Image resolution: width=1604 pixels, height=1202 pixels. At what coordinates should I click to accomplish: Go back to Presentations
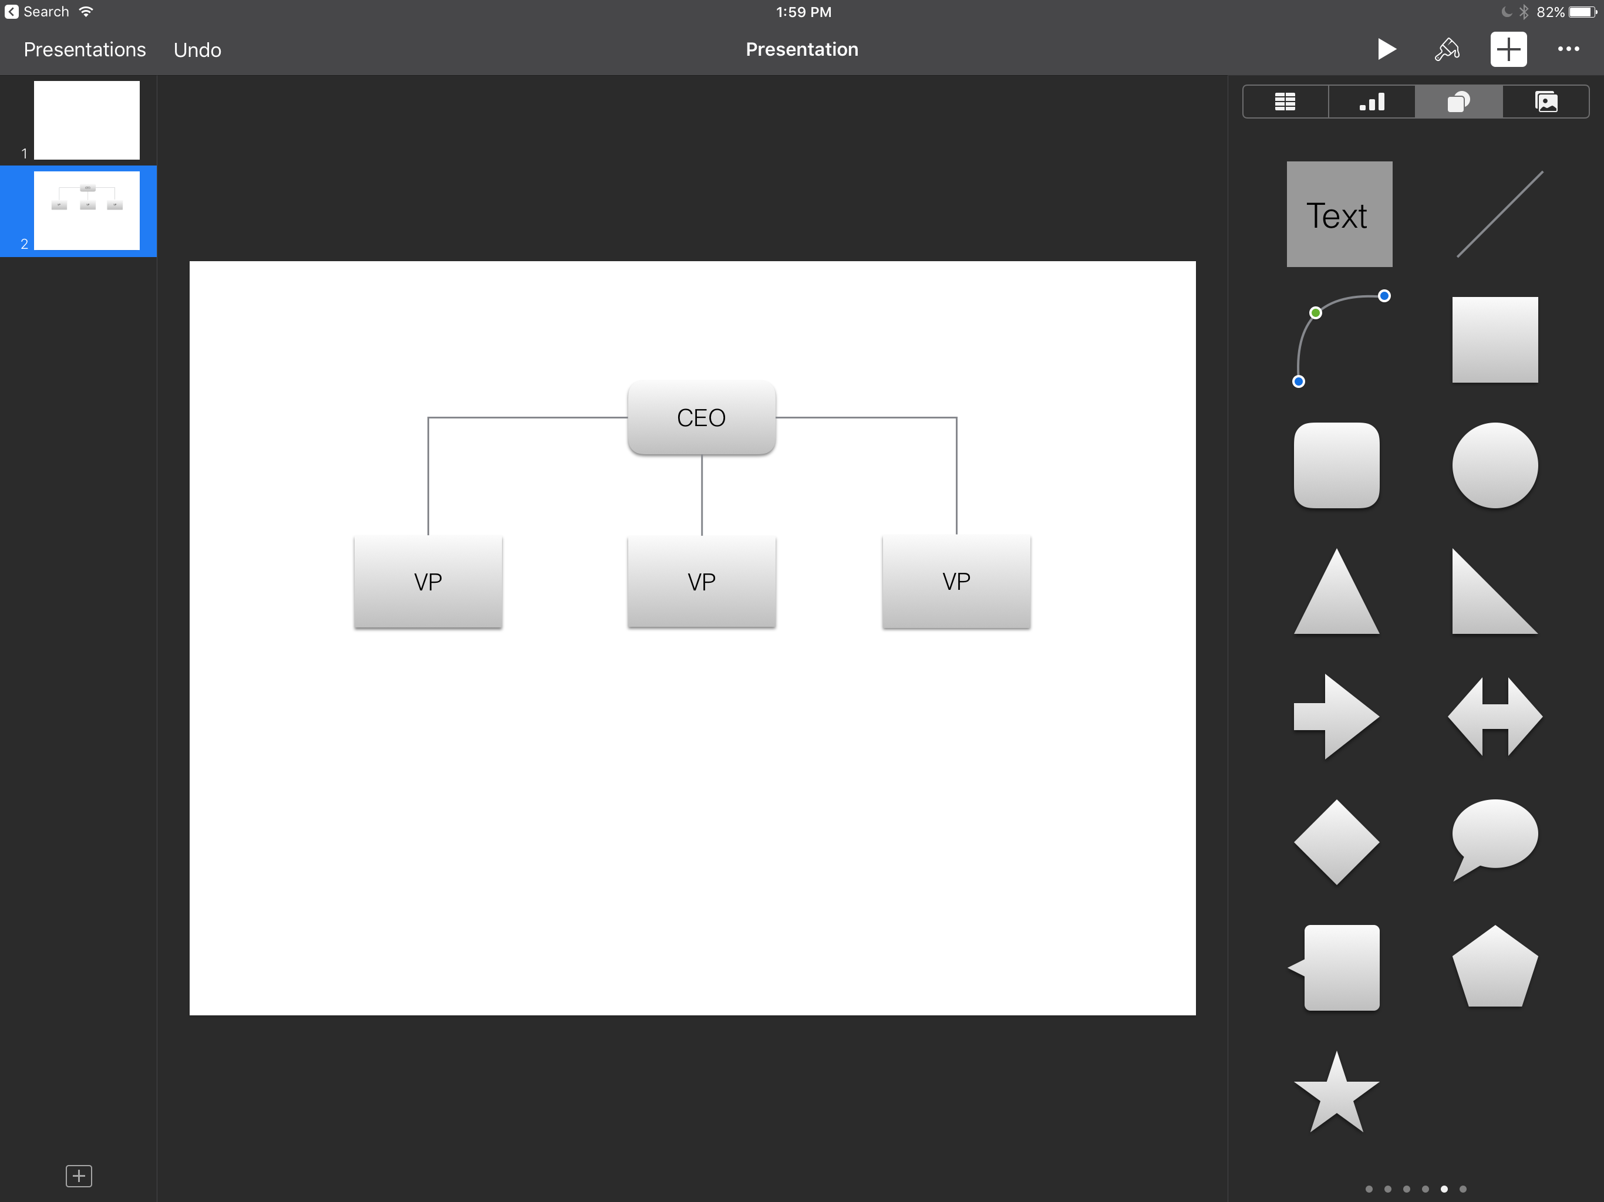click(85, 50)
